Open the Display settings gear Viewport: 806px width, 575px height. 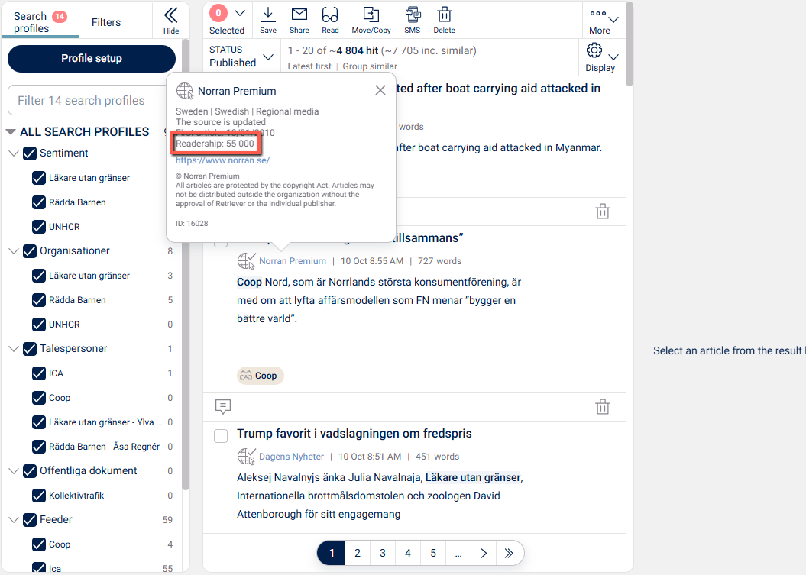[x=594, y=50]
